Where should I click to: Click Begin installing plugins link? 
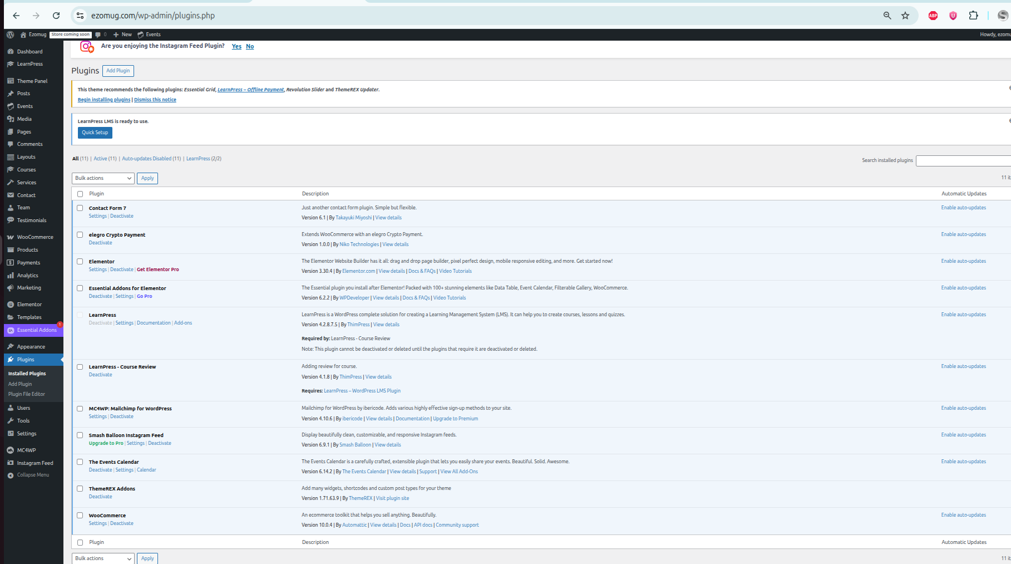click(104, 100)
